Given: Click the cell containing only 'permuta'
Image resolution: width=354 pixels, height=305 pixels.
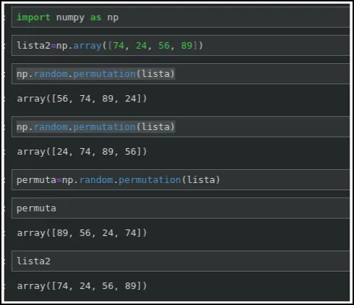Looking at the screenshot, I should 181,208.
